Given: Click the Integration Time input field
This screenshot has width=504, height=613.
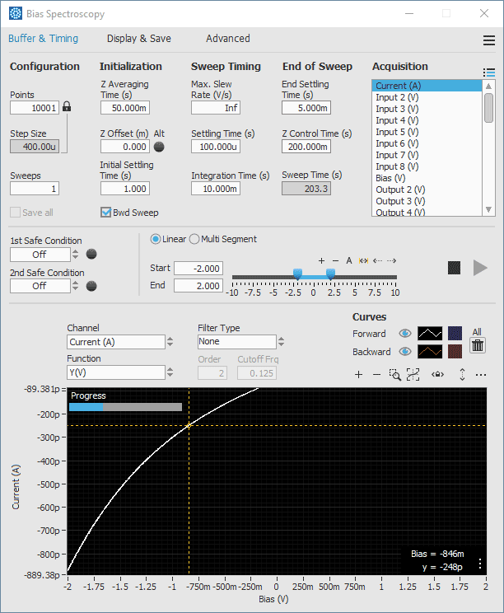Looking at the screenshot, I should tap(216, 189).
